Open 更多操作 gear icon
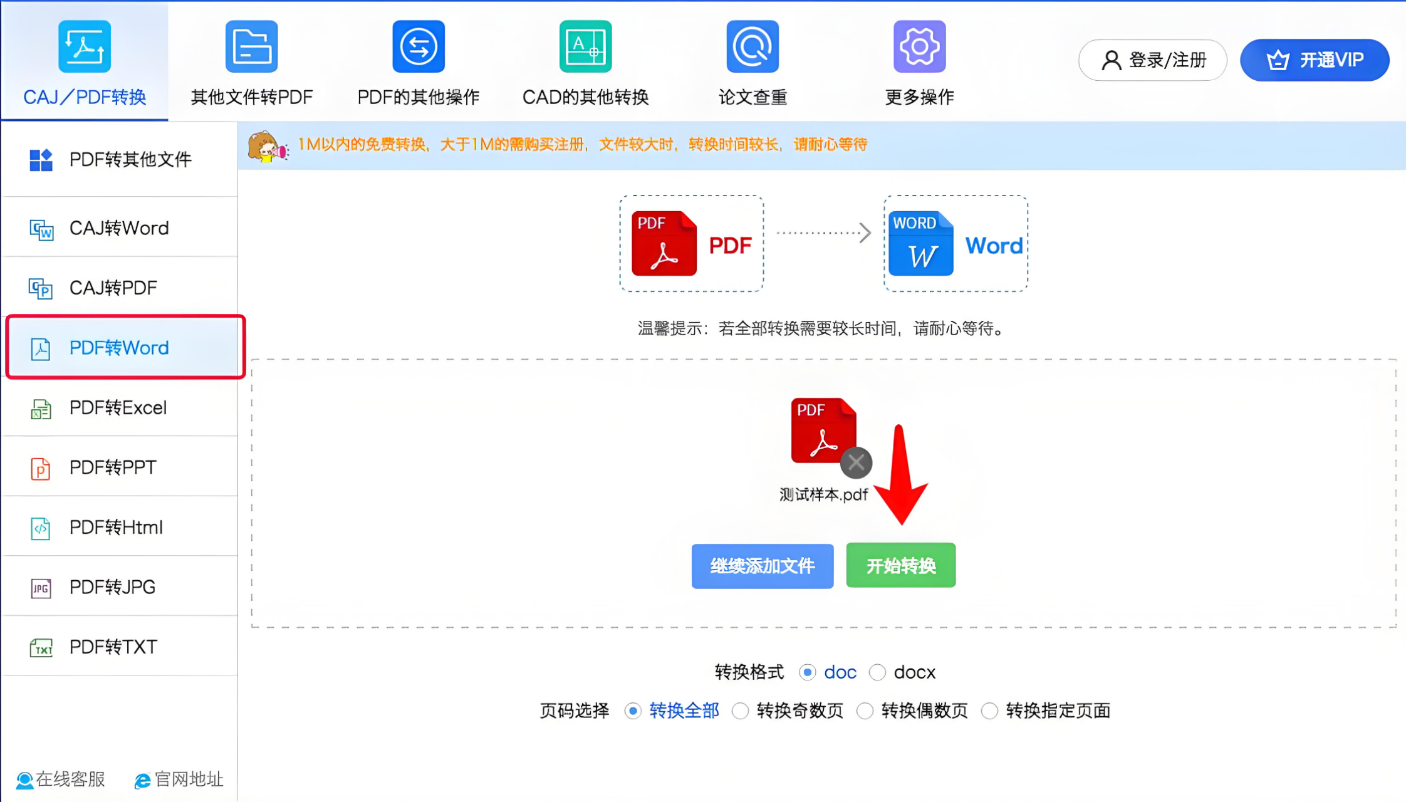The image size is (1406, 802). click(919, 46)
